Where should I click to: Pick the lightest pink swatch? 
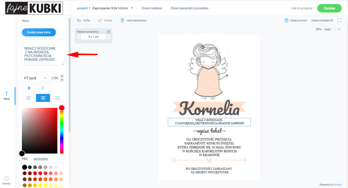pos(61,173)
